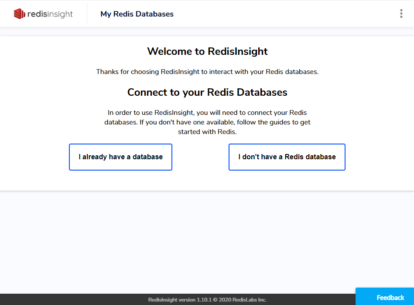Click the RedisInsight logo
414x305 pixels.
pyautogui.click(x=43, y=13)
